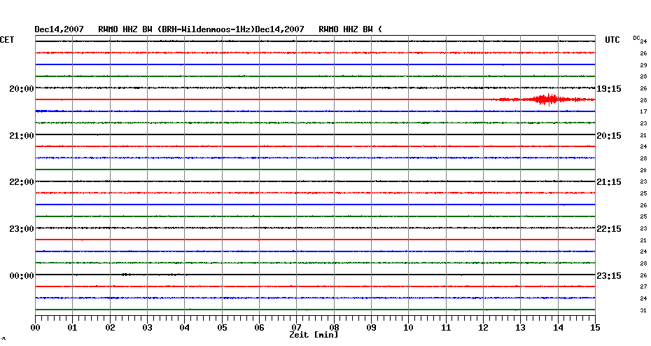Viewport: 651px width, 346px height.
Task: Click the 'Zeit [min]' axis title
Action: (314, 335)
